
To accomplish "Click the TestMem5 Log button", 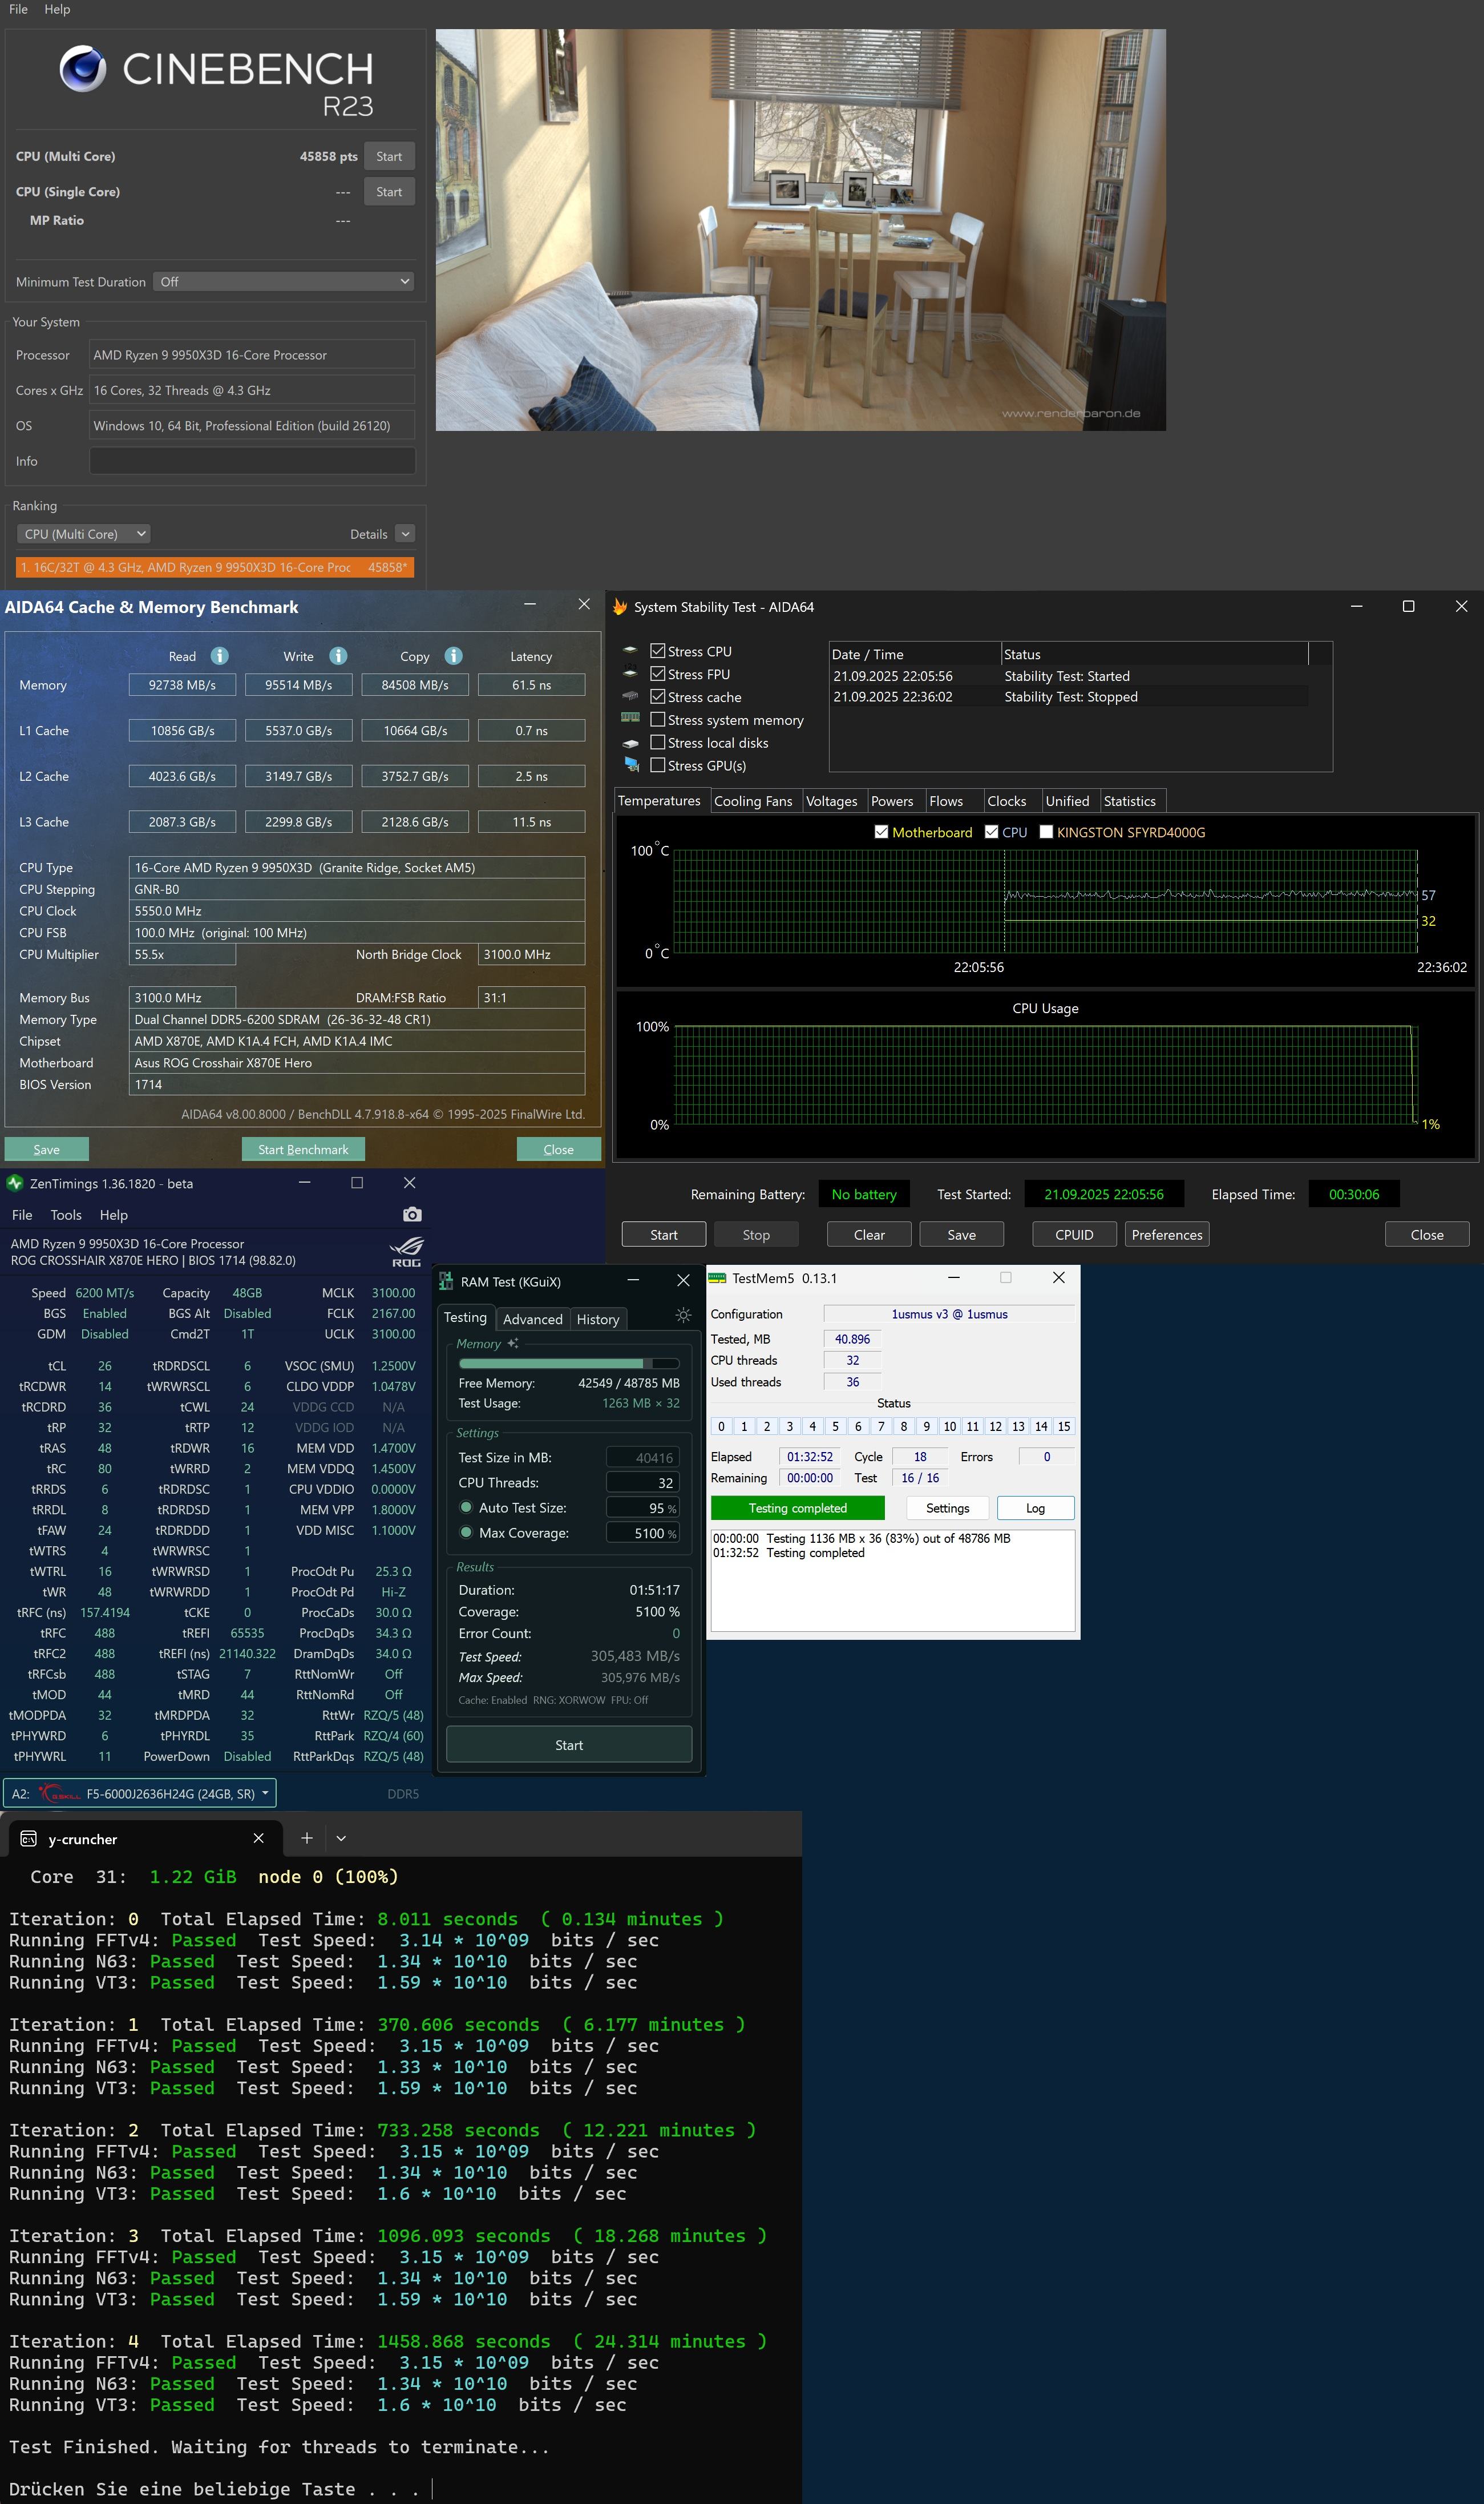I will (1035, 1507).
